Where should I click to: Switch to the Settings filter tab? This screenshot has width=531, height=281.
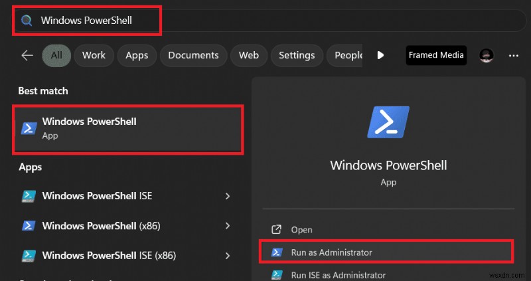tap(297, 55)
